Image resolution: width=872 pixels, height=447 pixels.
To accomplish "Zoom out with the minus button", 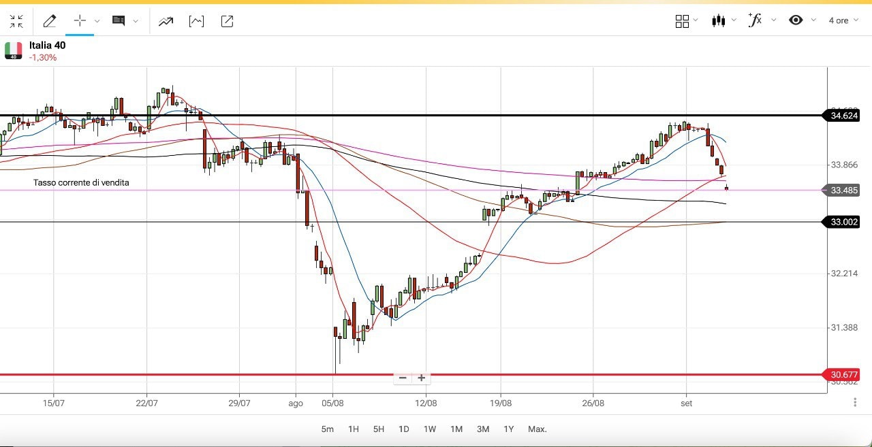I will tap(403, 378).
